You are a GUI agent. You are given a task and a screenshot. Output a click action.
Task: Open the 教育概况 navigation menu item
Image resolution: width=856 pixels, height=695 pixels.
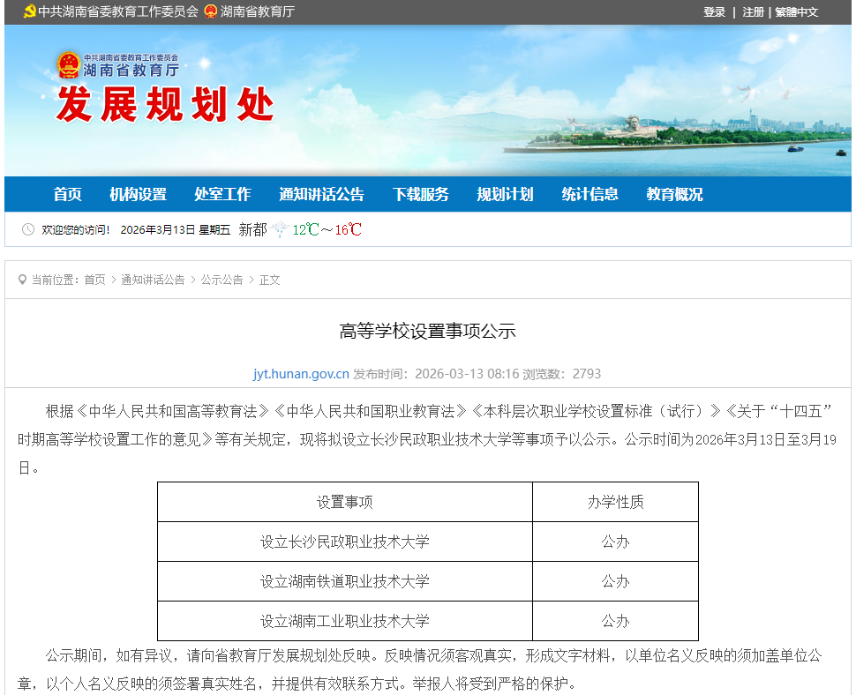676,194
